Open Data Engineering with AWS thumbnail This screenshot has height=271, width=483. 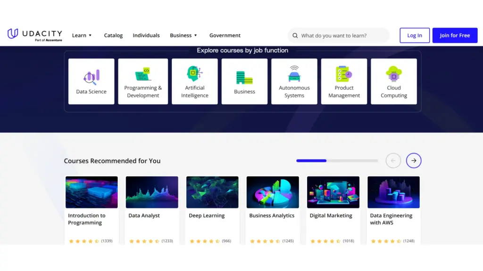point(393,192)
